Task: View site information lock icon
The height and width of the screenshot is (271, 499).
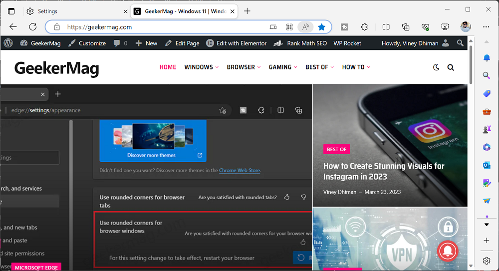Action: tap(57, 27)
